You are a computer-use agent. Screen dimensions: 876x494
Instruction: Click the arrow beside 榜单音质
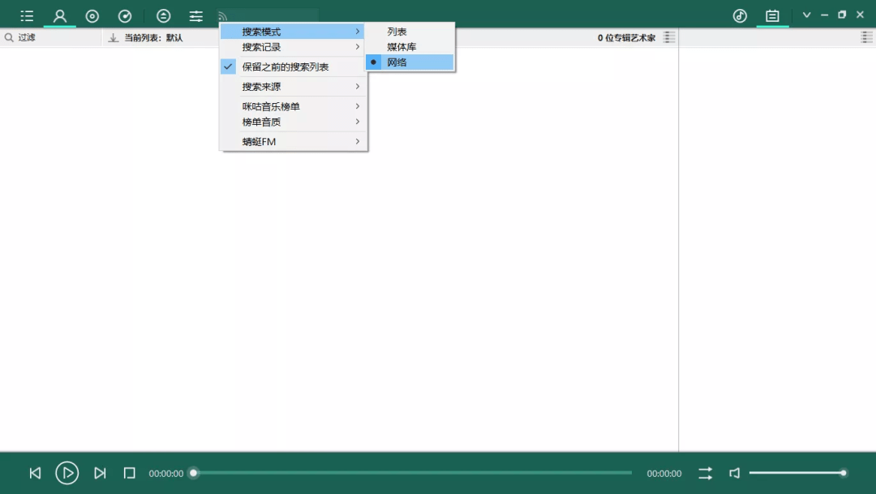[x=358, y=122]
